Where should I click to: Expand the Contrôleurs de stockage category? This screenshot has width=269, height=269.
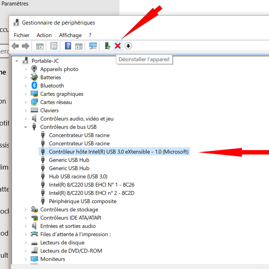tap(26, 210)
